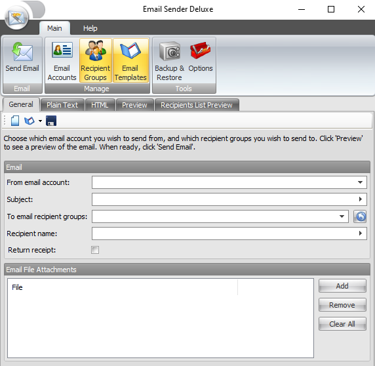Click the application orb logo button

point(16,18)
